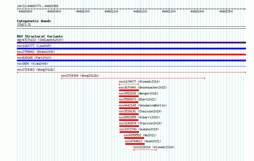Click the 44661500 ruler position
The image size is (254, 161).
click(226, 11)
